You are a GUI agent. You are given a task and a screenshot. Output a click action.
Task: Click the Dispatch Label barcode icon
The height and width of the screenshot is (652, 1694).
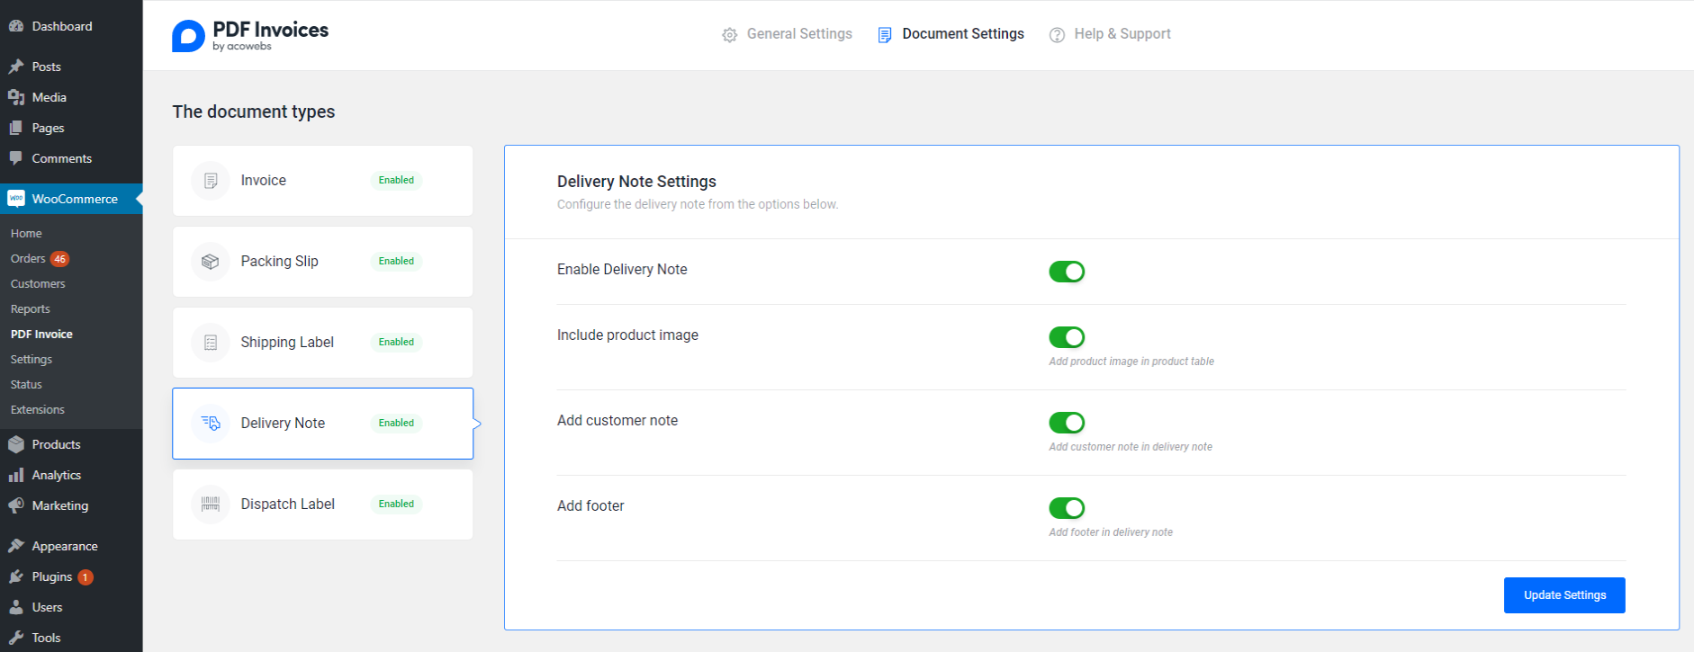tap(211, 505)
